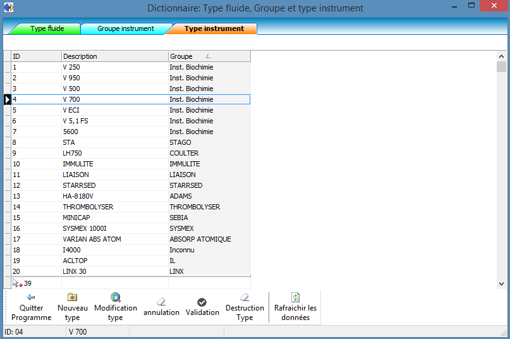510x339 pixels.
Task: Click the 5600 description cell
Action: [115, 132]
